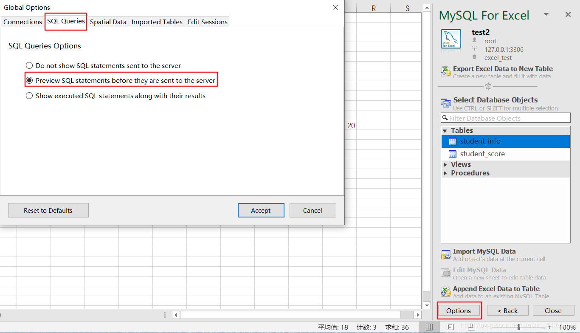Click the user icon beside root
The height and width of the screenshot is (333, 580).
click(x=474, y=40)
